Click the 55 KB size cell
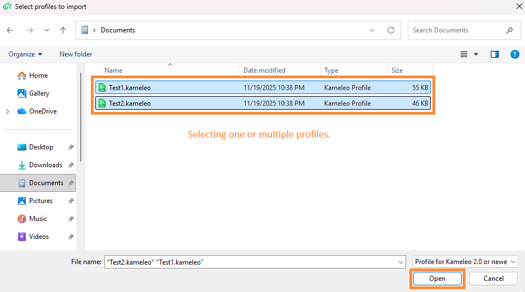The height and width of the screenshot is (292, 525). pos(420,87)
